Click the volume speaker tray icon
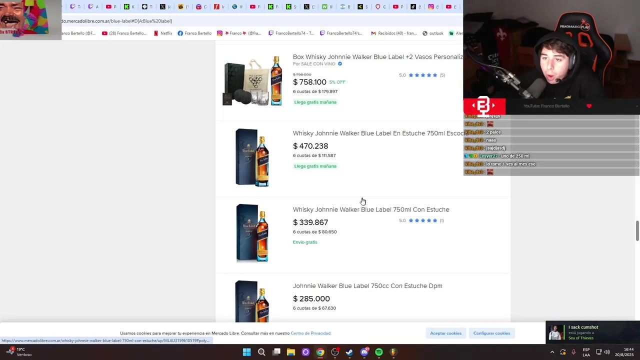 pos(607,352)
